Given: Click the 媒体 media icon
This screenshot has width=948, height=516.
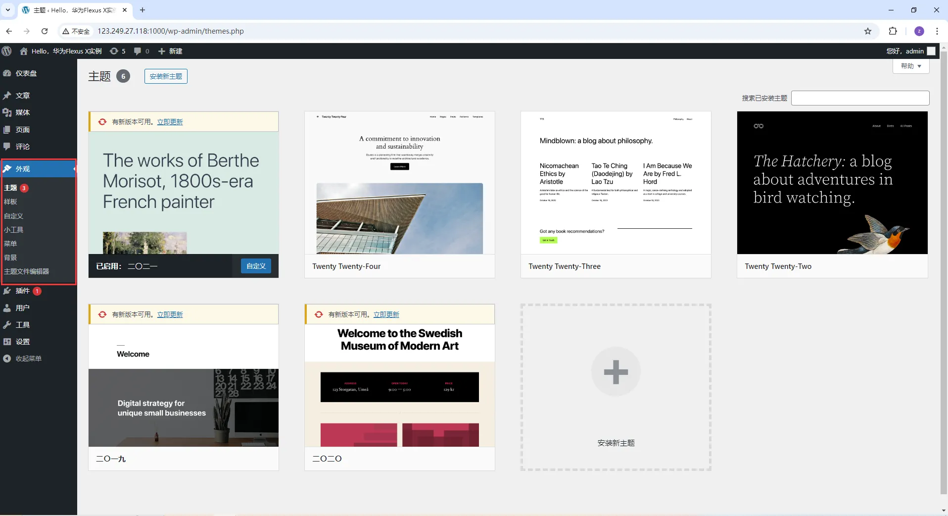Looking at the screenshot, I should [x=7, y=112].
